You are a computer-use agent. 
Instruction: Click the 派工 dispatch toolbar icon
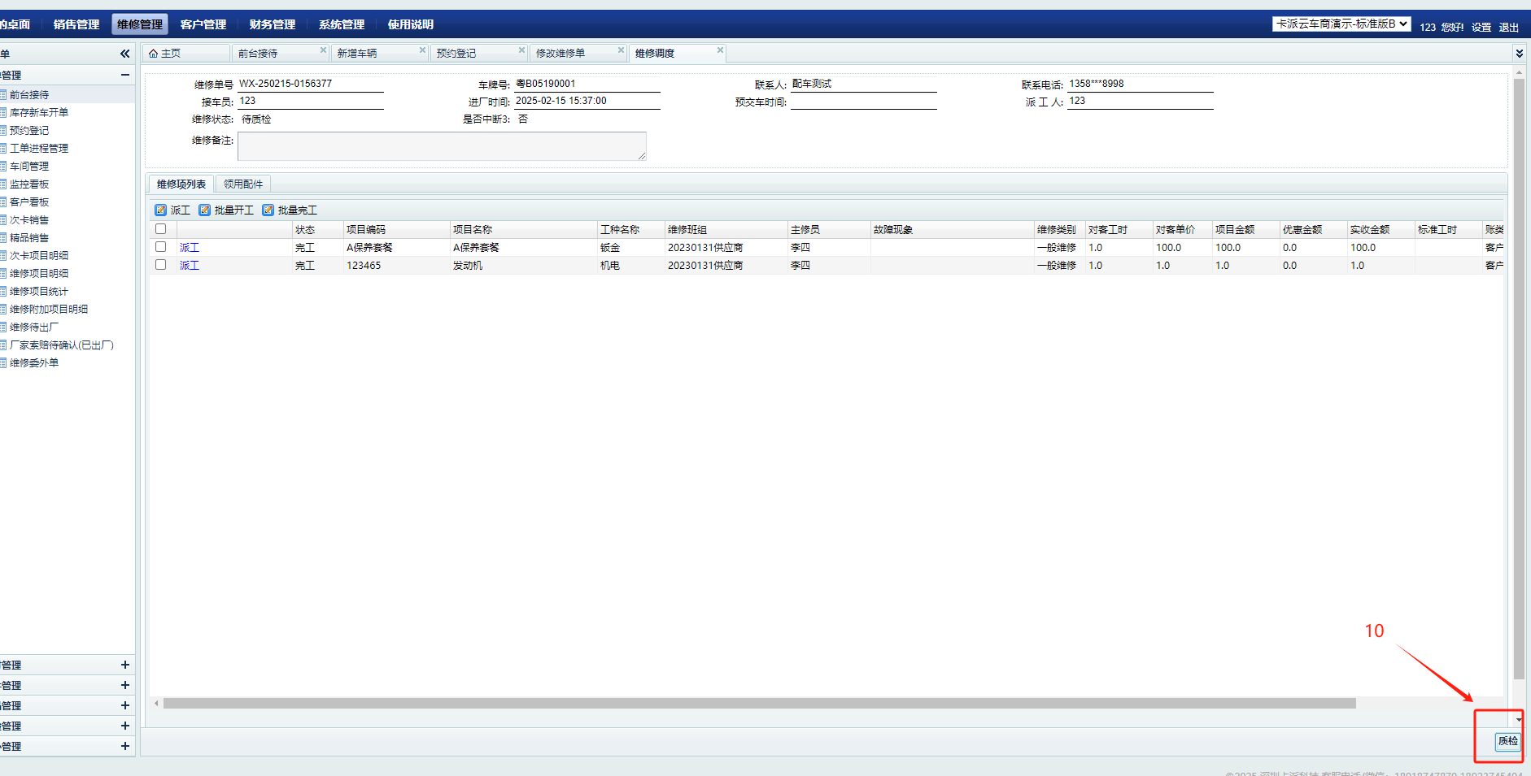(x=161, y=210)
